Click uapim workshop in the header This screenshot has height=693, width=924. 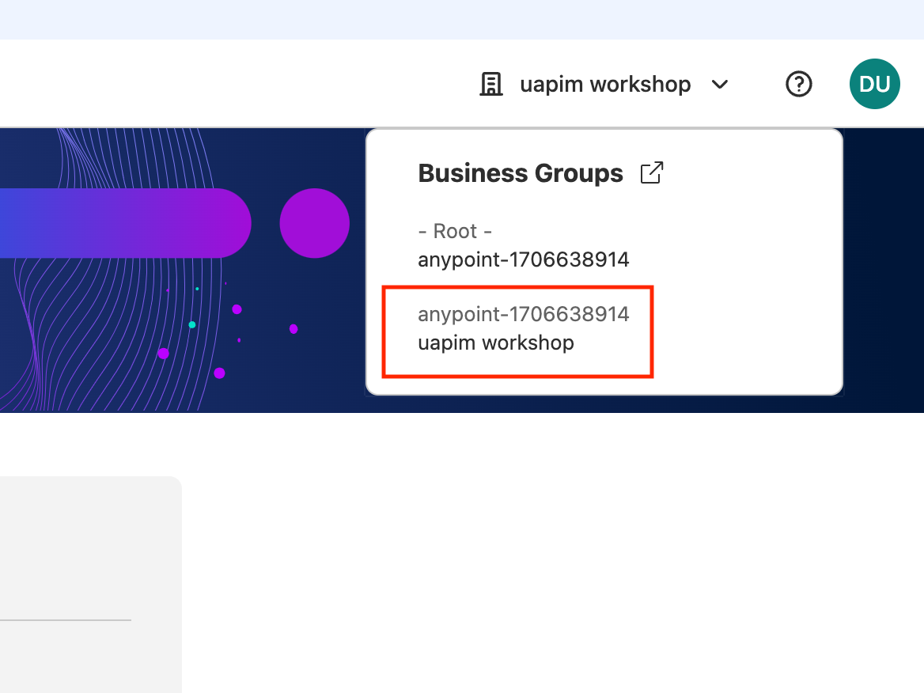[x=605, y=85]
